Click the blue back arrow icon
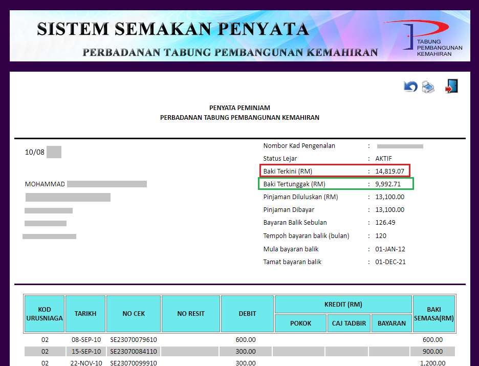 click(410, 87)
